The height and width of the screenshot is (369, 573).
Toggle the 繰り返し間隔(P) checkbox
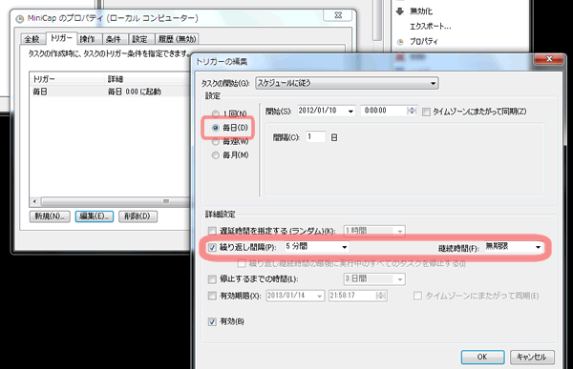click(212, 248)
